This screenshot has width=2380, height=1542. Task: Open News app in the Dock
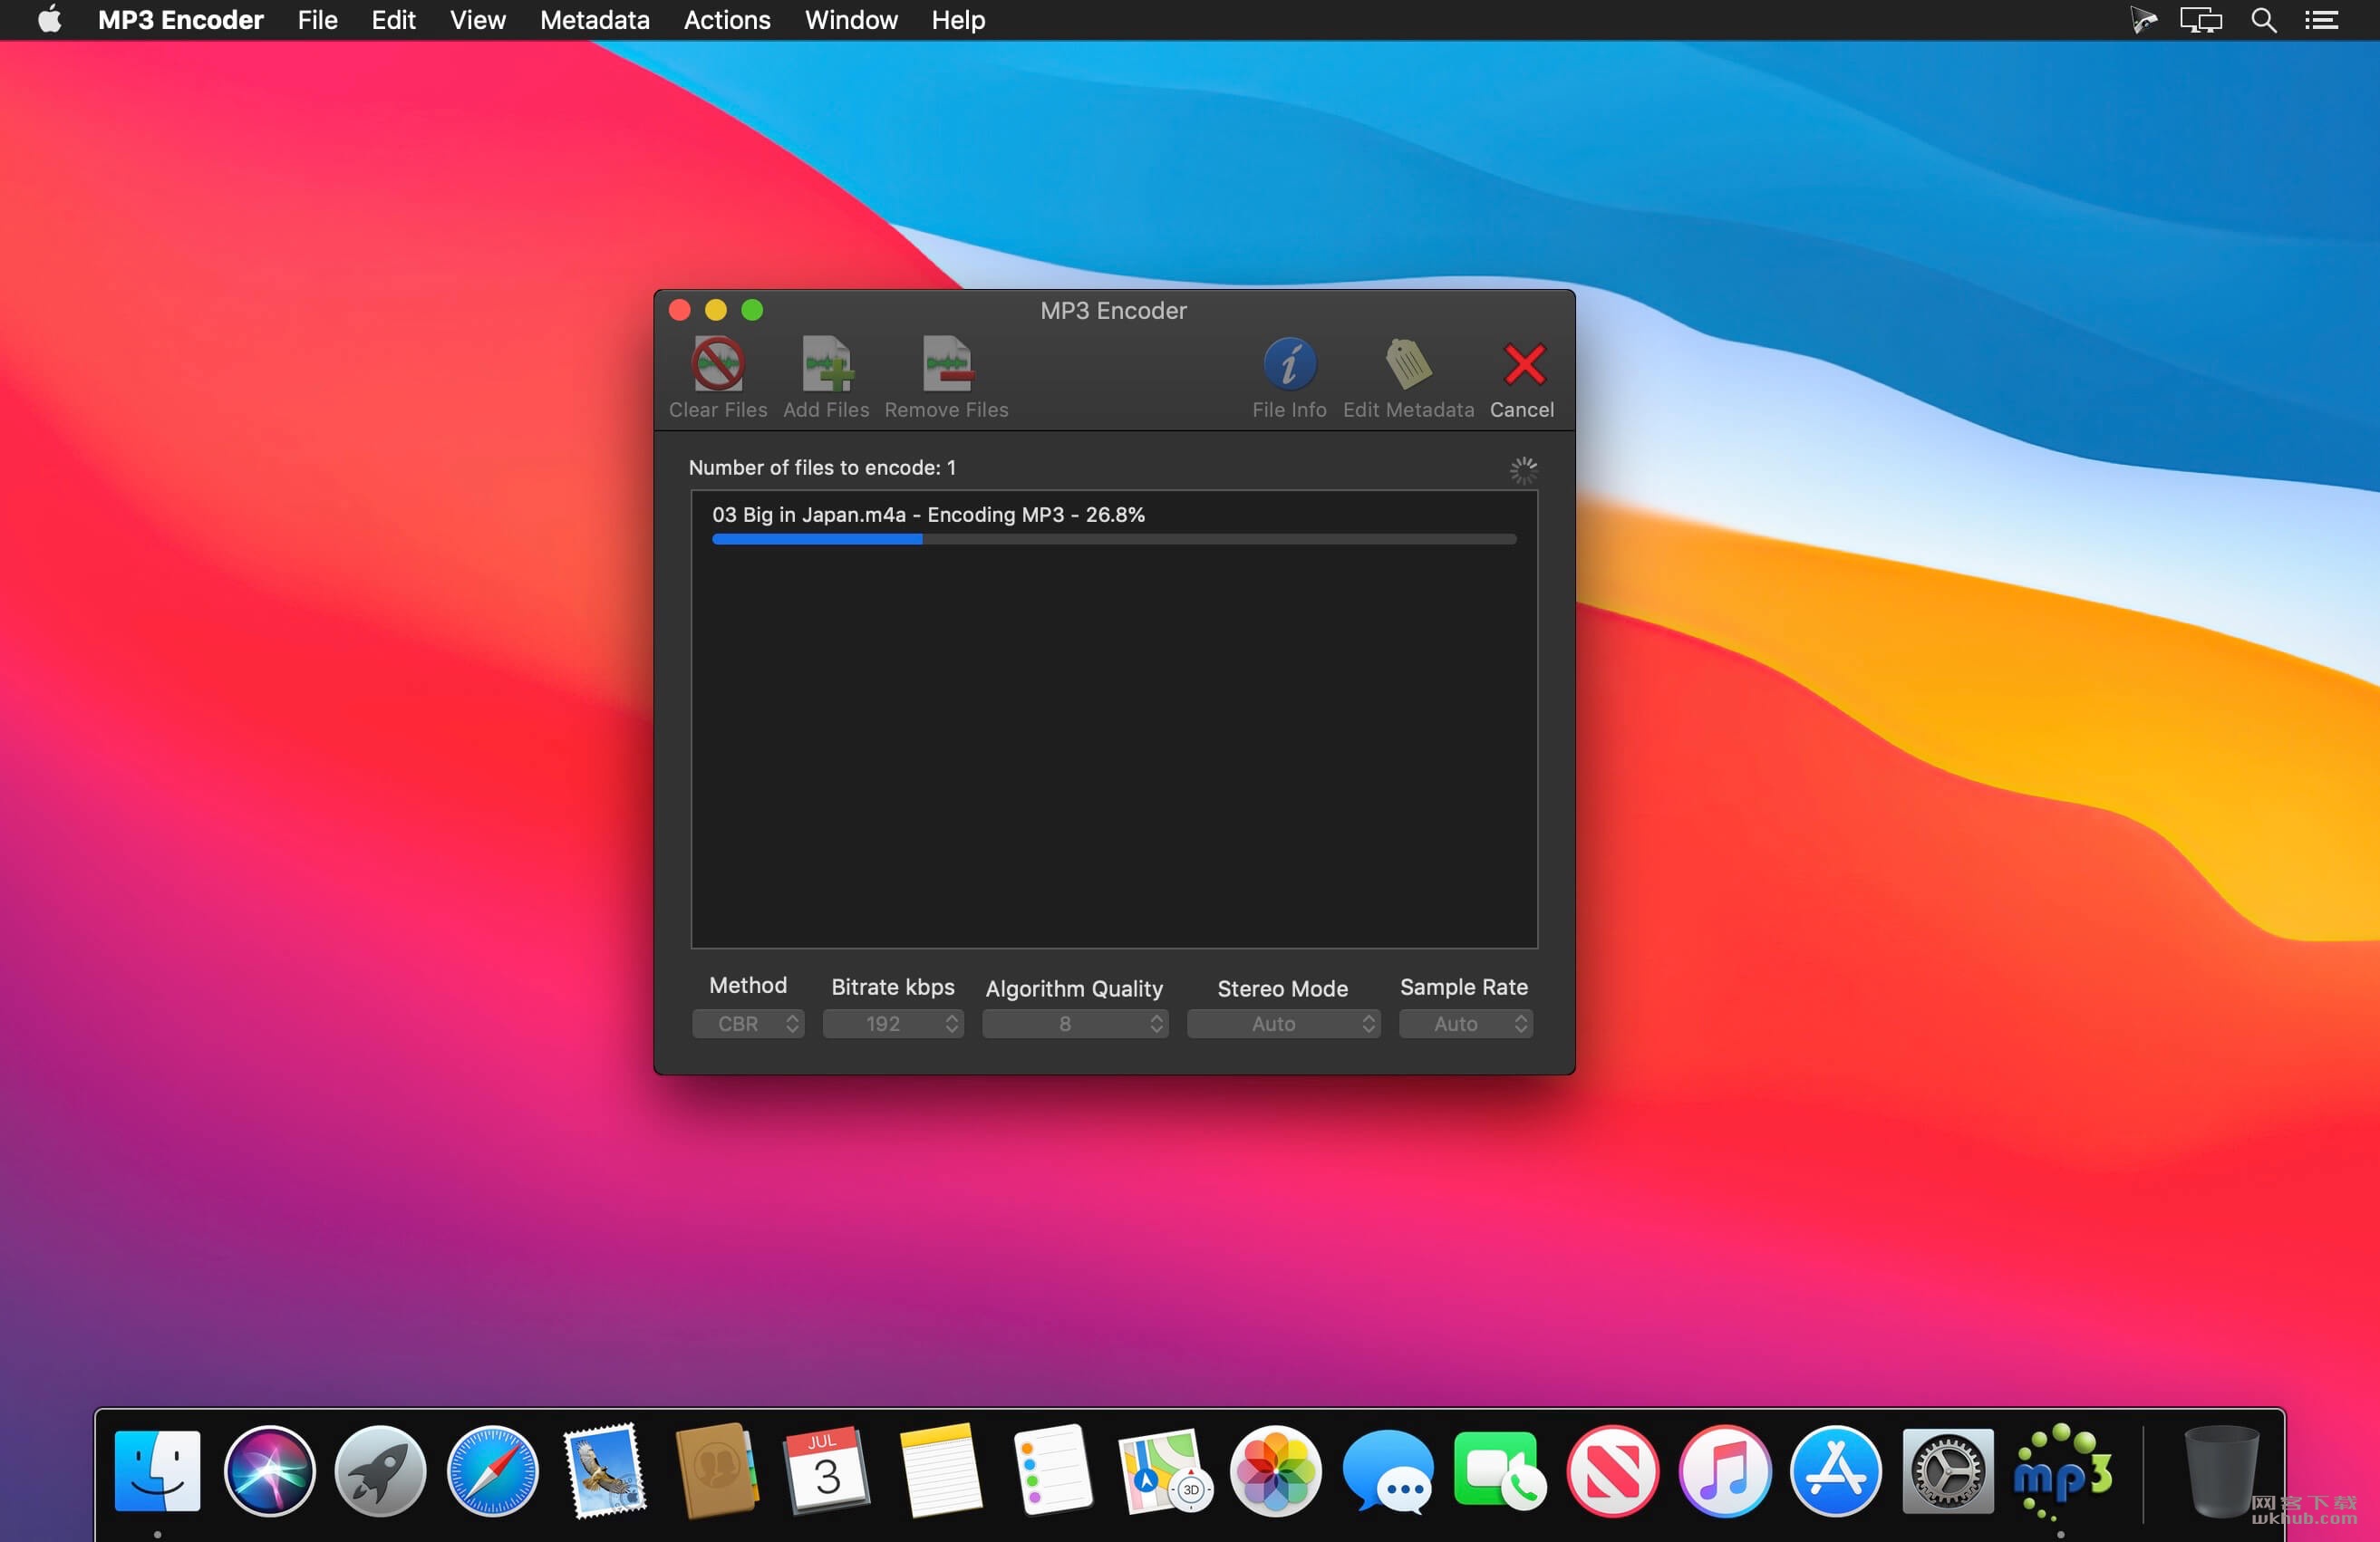(x=1612, y=1471)
